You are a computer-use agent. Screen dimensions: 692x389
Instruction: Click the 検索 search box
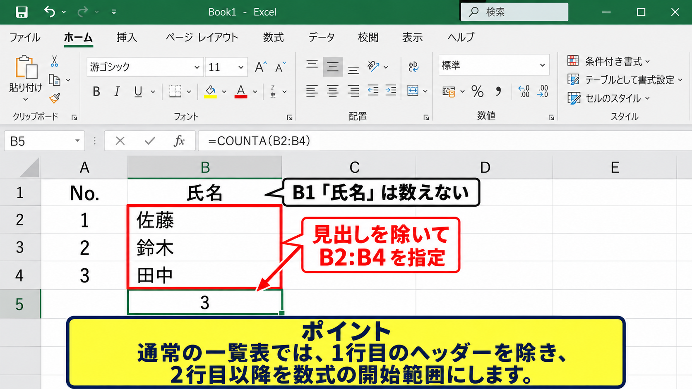(514, 12)
